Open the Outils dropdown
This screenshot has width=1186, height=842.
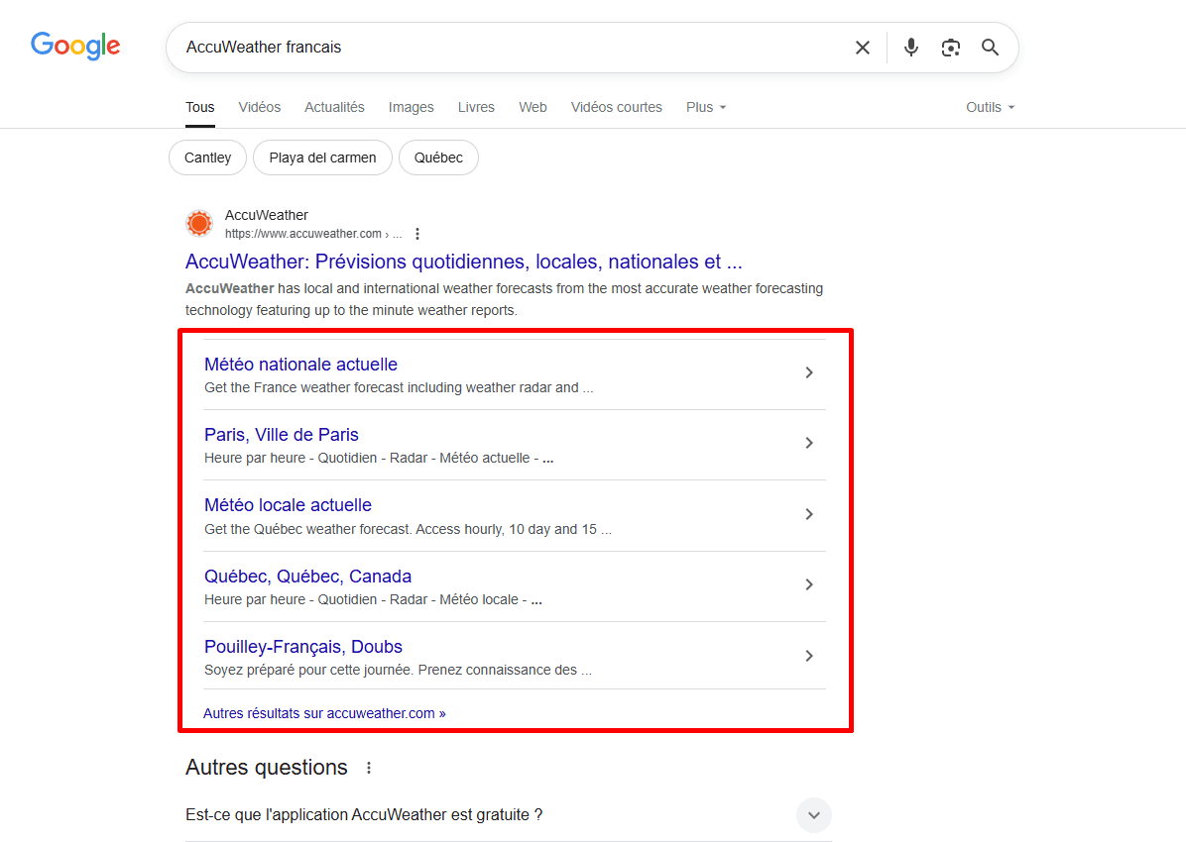[x=990, y=107]
